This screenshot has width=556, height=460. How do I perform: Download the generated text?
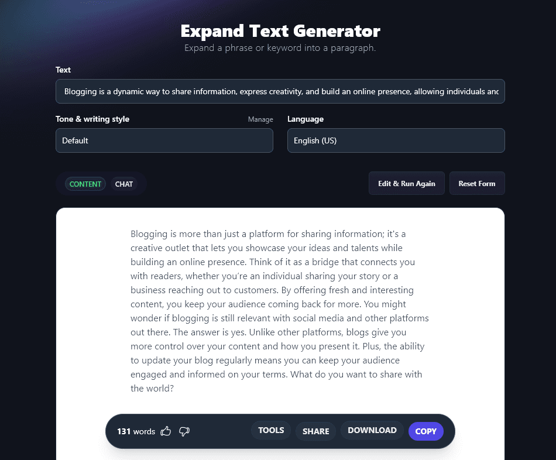click(372, 430)
